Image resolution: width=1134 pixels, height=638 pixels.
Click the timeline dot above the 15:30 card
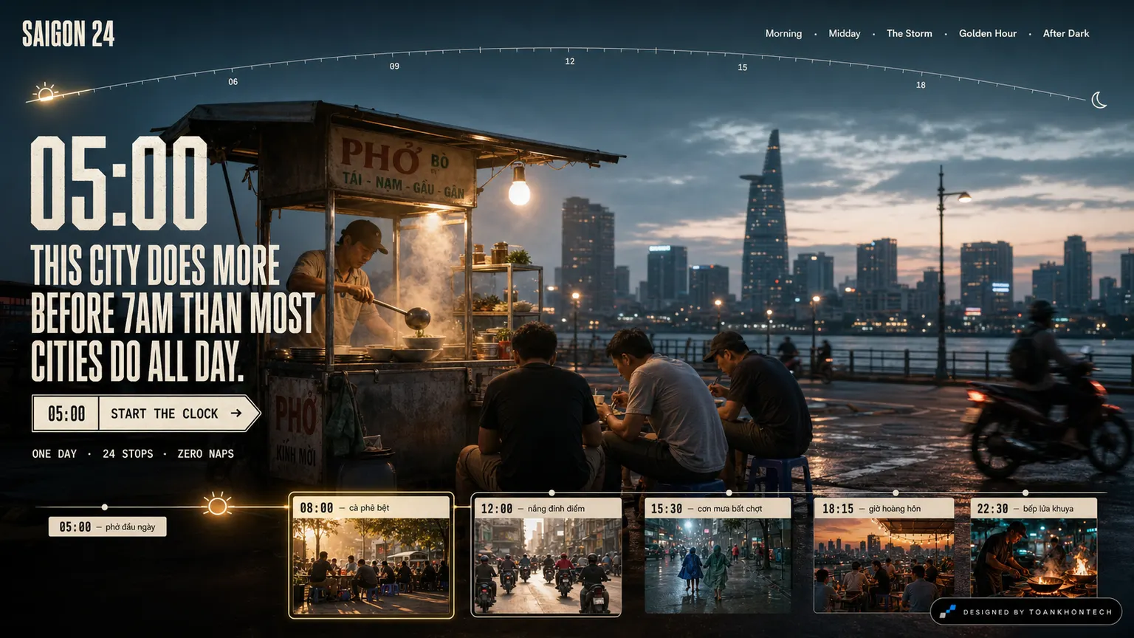click(729, 493)
